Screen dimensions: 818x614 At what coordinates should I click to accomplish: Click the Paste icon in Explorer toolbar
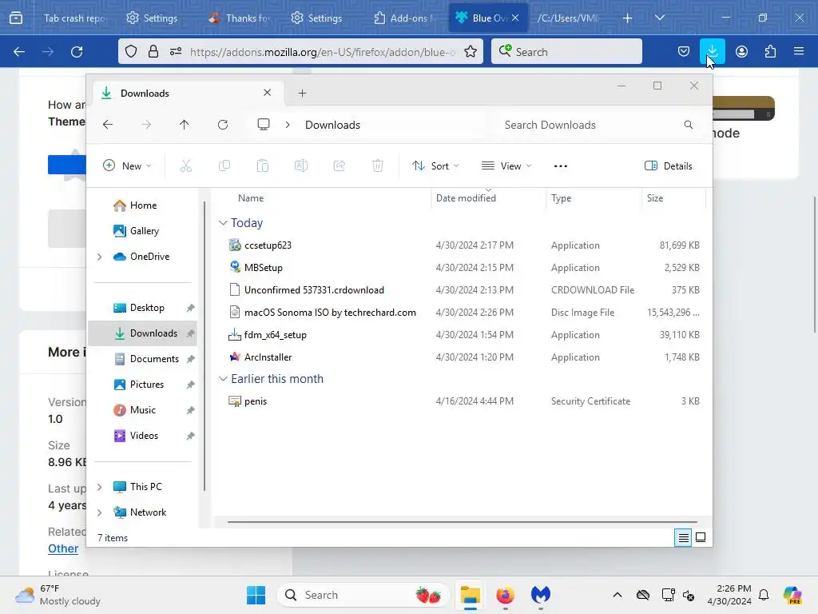[262, 166]
